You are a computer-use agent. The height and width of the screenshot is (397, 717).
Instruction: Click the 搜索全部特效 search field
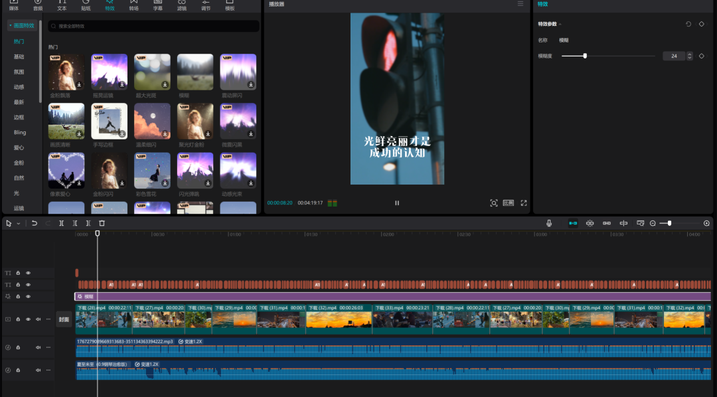click(x=153, y=26)
